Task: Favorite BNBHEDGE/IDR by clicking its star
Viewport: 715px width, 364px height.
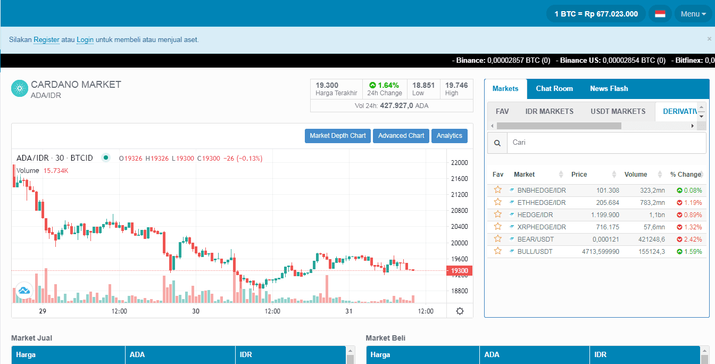Action: click(x=497, y=189)
